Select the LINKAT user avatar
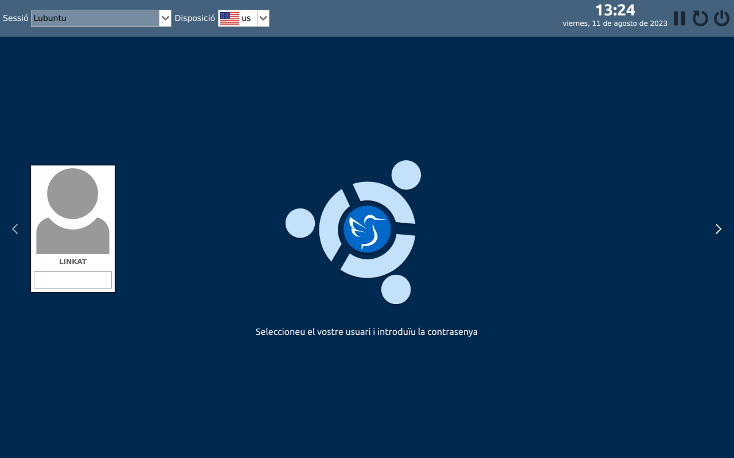This screenshot has height=458, width=734. pos(73,211)
